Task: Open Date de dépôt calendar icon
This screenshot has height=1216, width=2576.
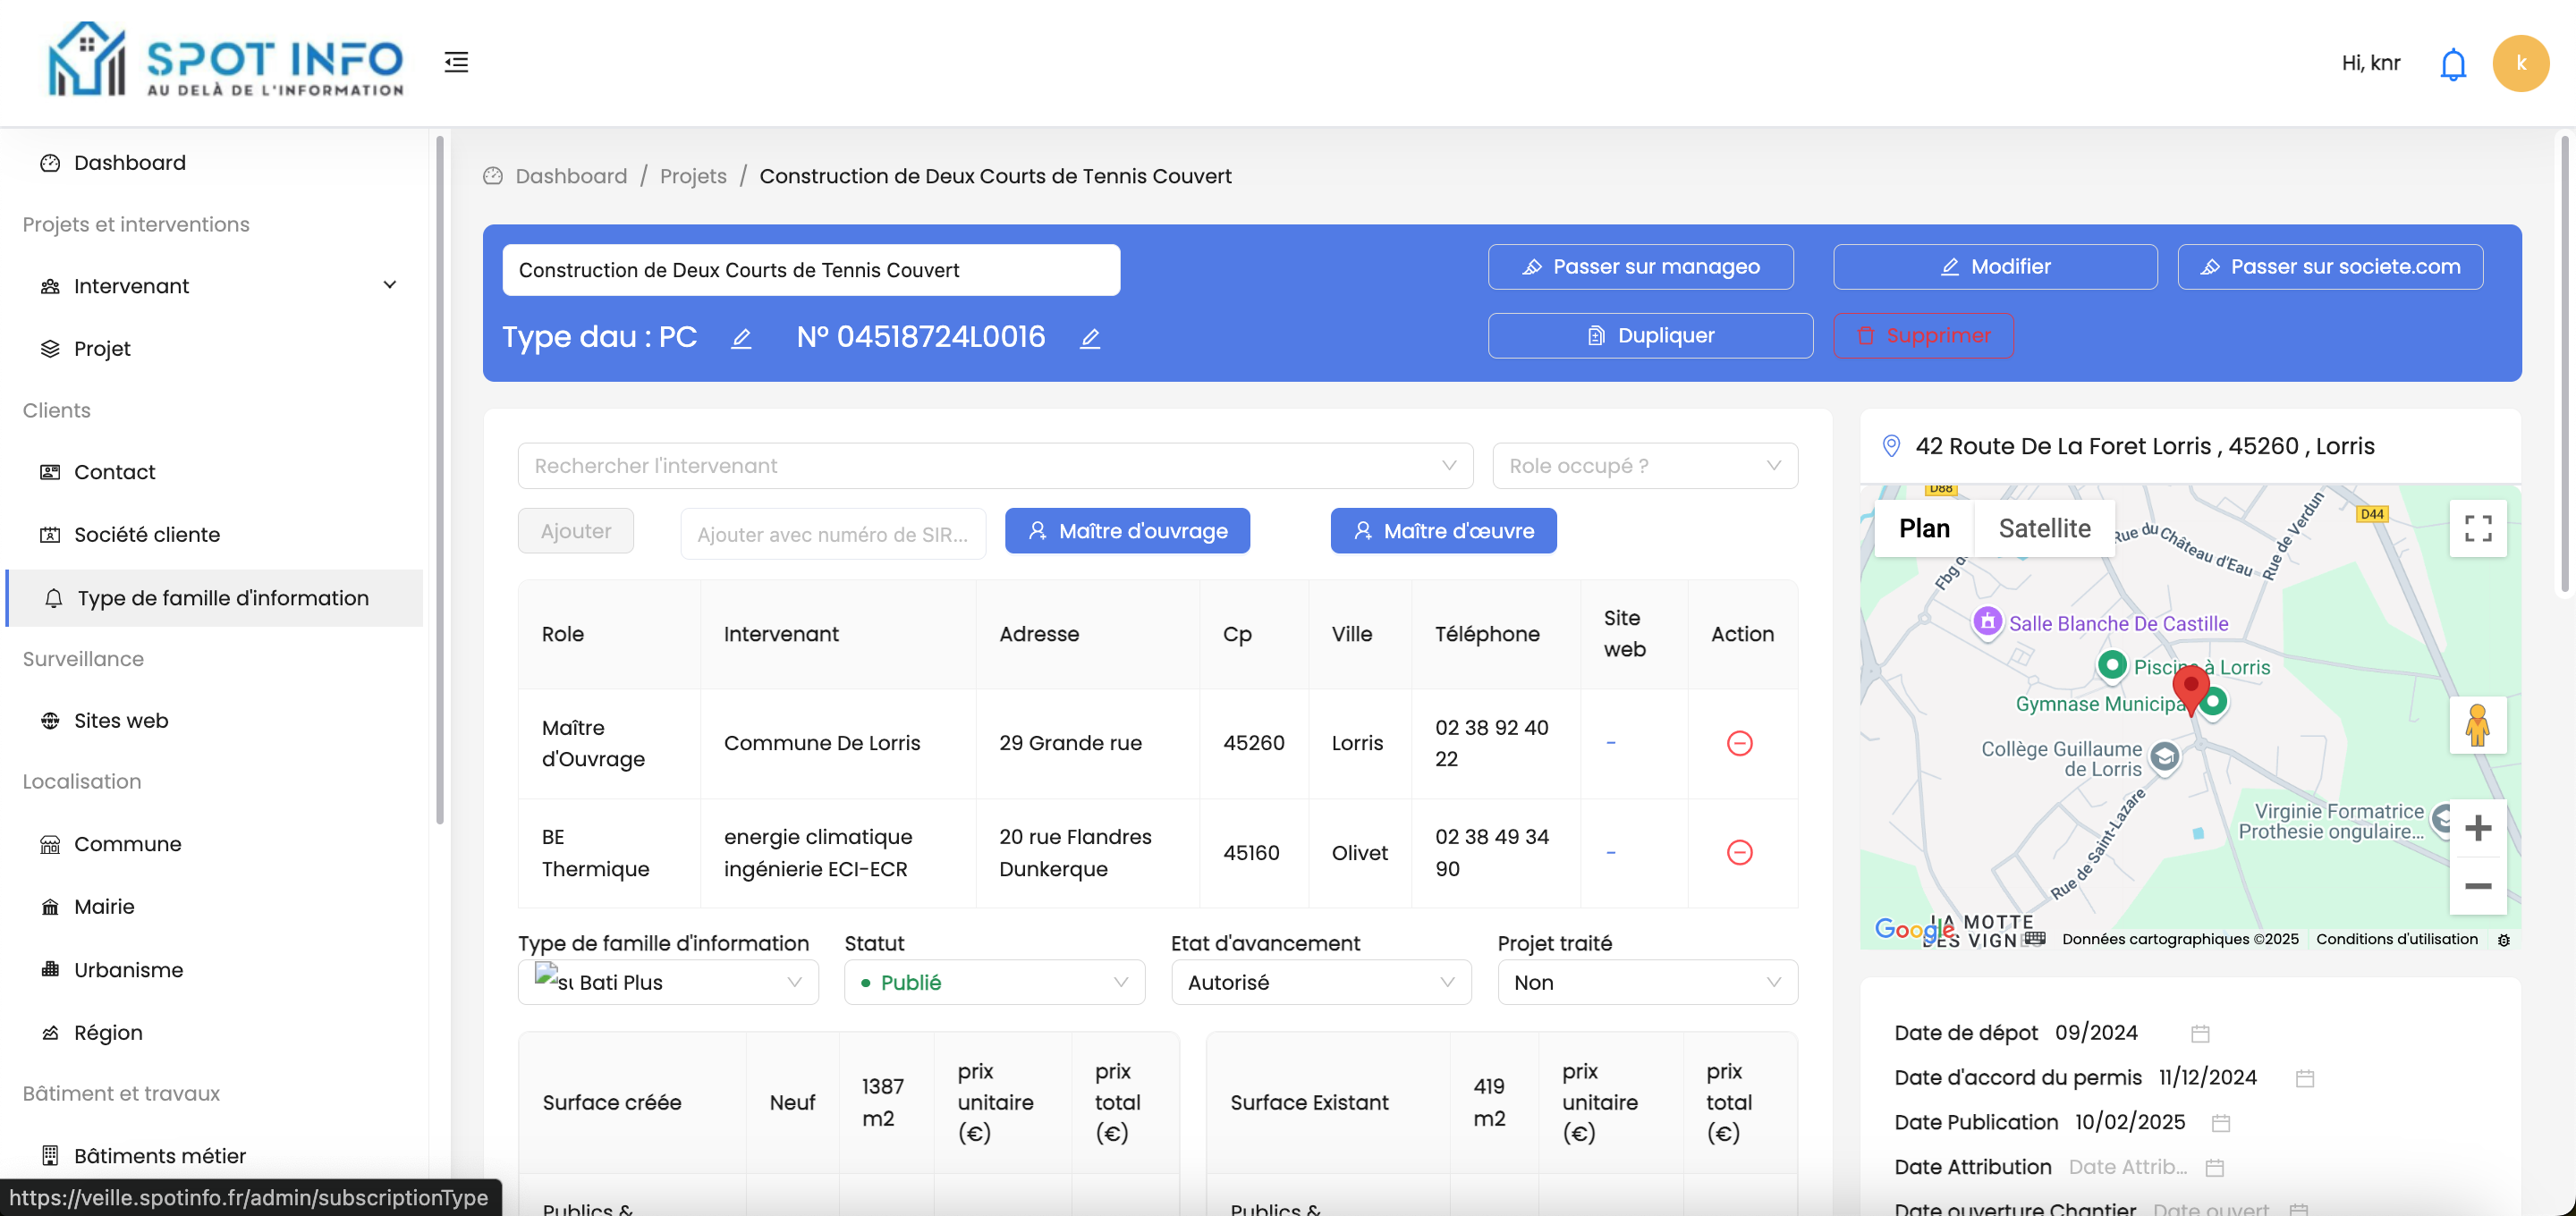Action: tap(2200, 1033)
